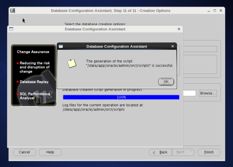Close the script generation success dialog

coord(173,47)
